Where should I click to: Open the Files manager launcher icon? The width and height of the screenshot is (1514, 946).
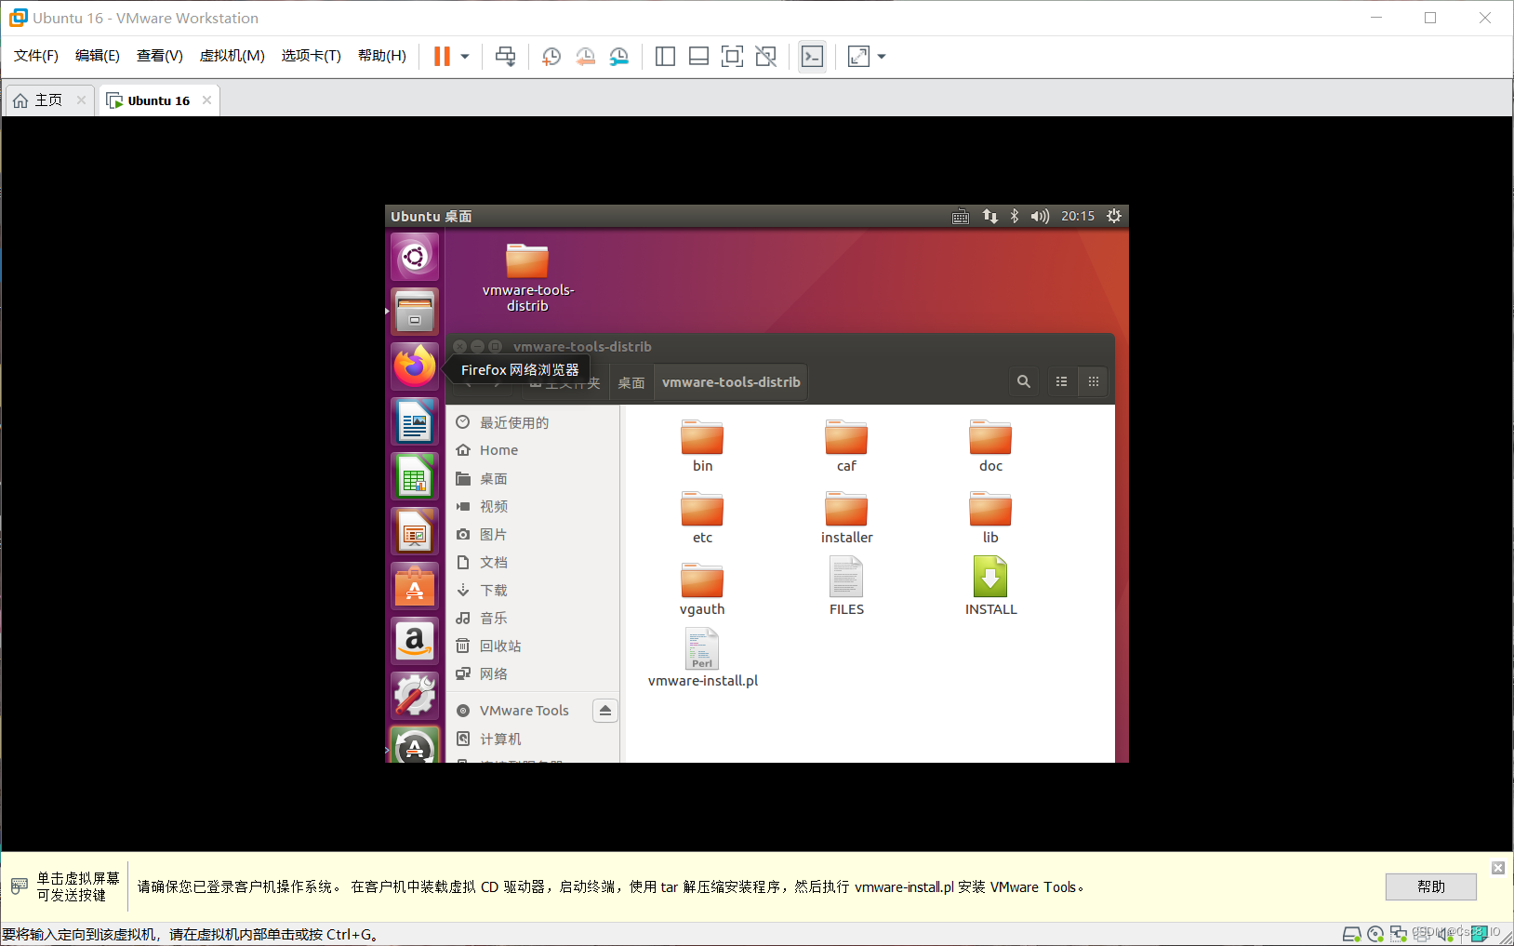(x=415, y=312)
